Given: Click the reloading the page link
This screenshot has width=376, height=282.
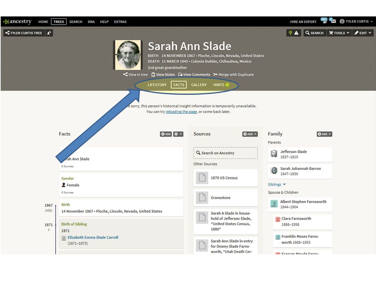Looking at the screenshot, I should tap(181, 112).
